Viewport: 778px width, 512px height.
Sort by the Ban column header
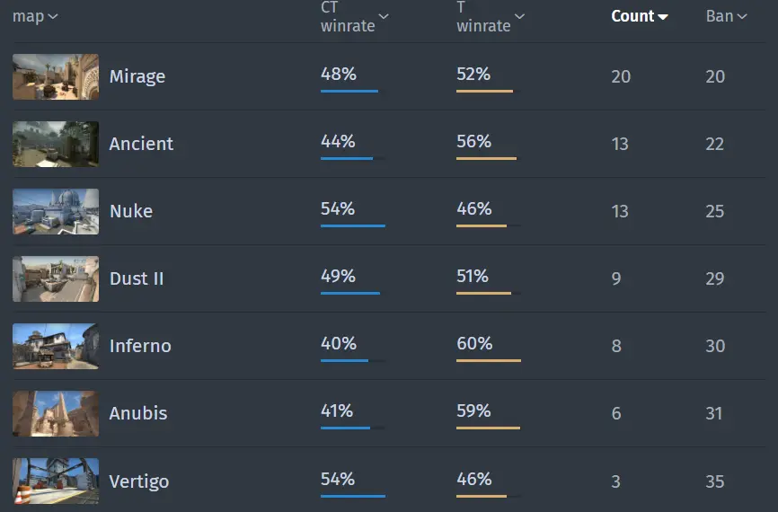click(727, 16)
